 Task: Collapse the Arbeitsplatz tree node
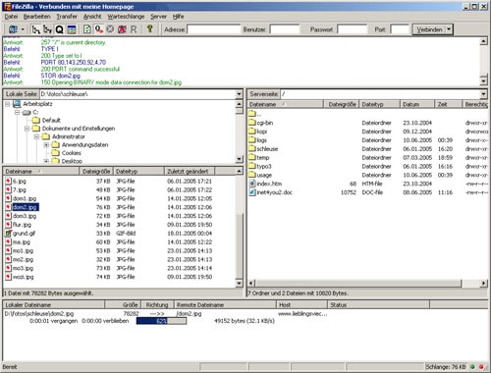[7, 104]
